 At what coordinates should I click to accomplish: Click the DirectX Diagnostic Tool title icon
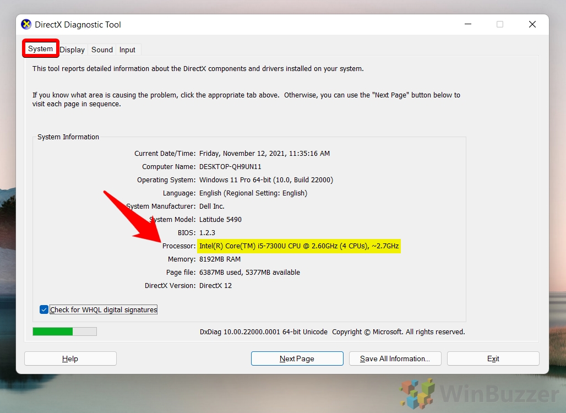click(x=26, y=25)
